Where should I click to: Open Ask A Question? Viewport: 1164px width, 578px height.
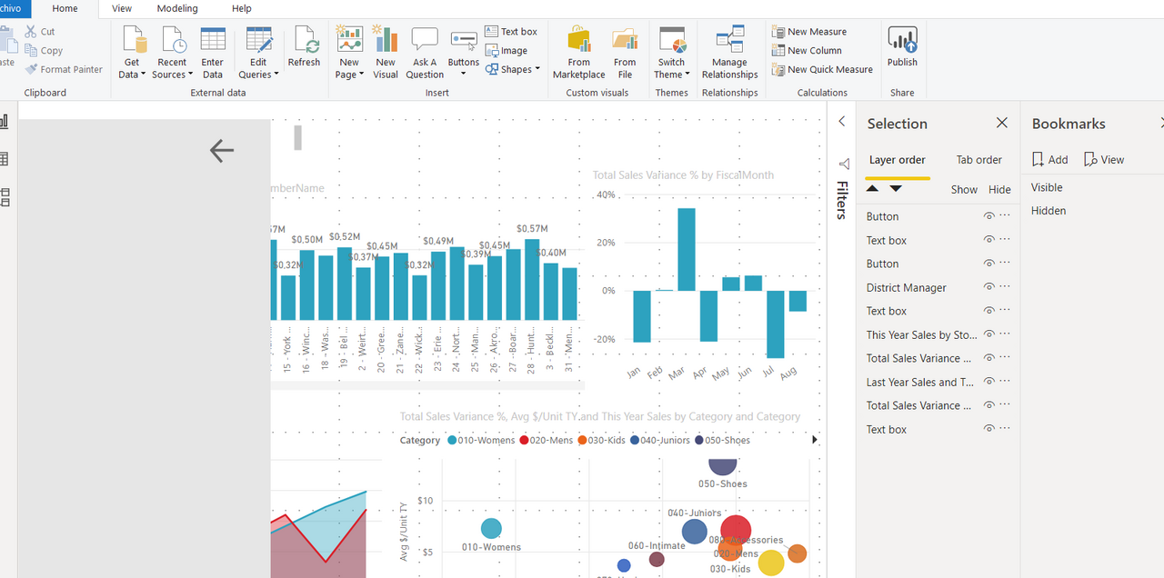[424, 47]
